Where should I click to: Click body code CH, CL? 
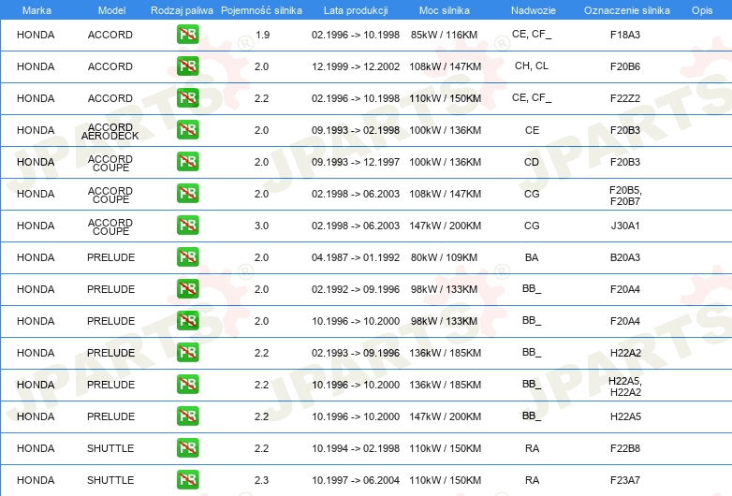coord(532,66)
